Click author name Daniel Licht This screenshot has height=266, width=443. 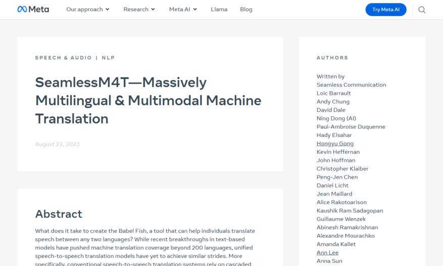[x=332, y=185]
